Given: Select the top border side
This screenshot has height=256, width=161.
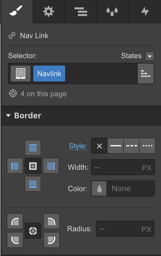Looking at the screenshot, I should point(33,148).
